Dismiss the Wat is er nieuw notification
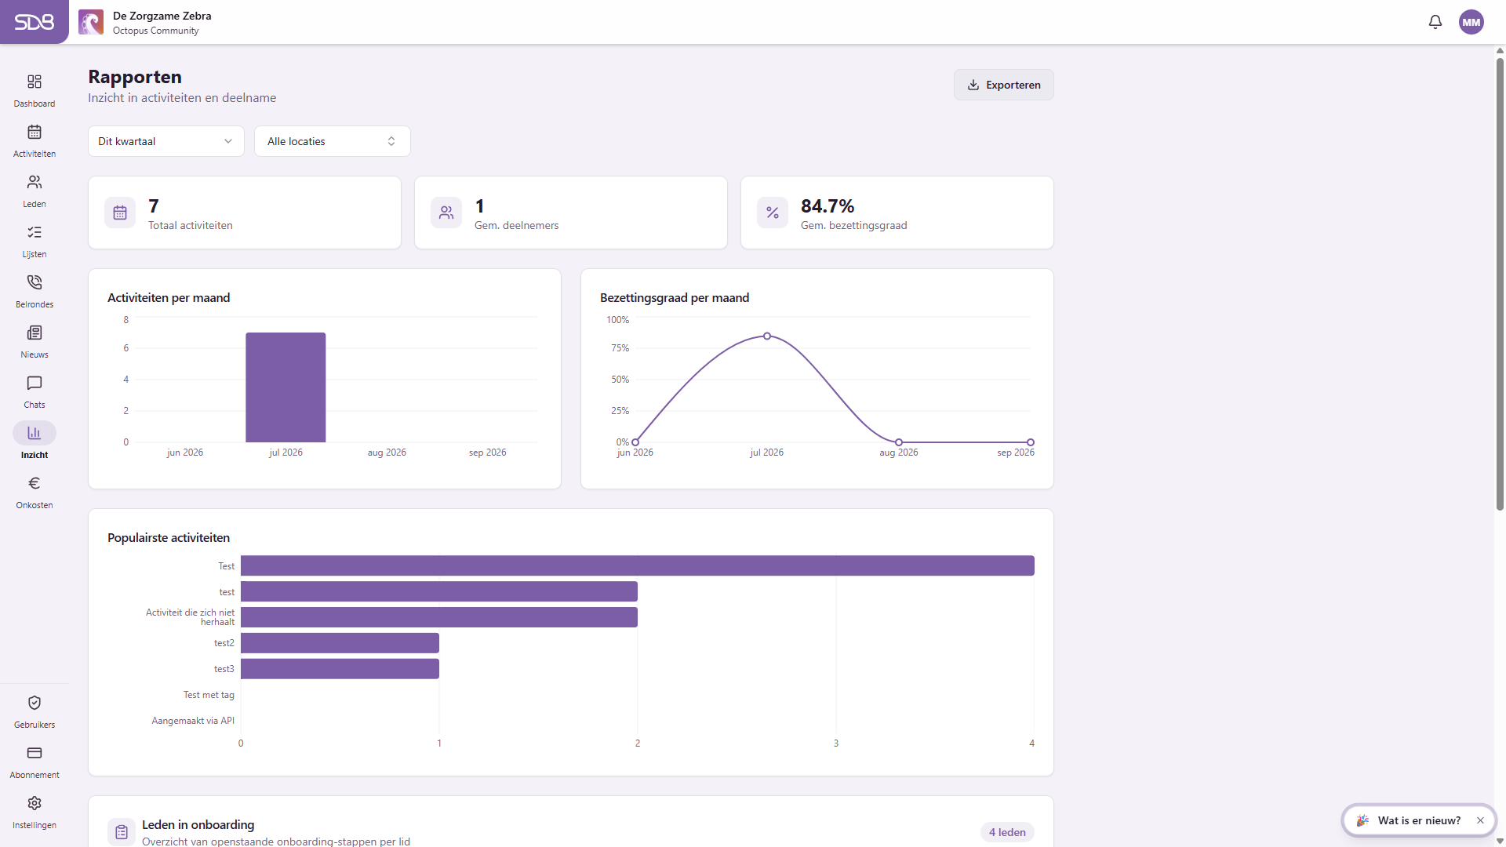This screenshot has width=1506, height=847. pyautogui.click(x=1480, y=820)
